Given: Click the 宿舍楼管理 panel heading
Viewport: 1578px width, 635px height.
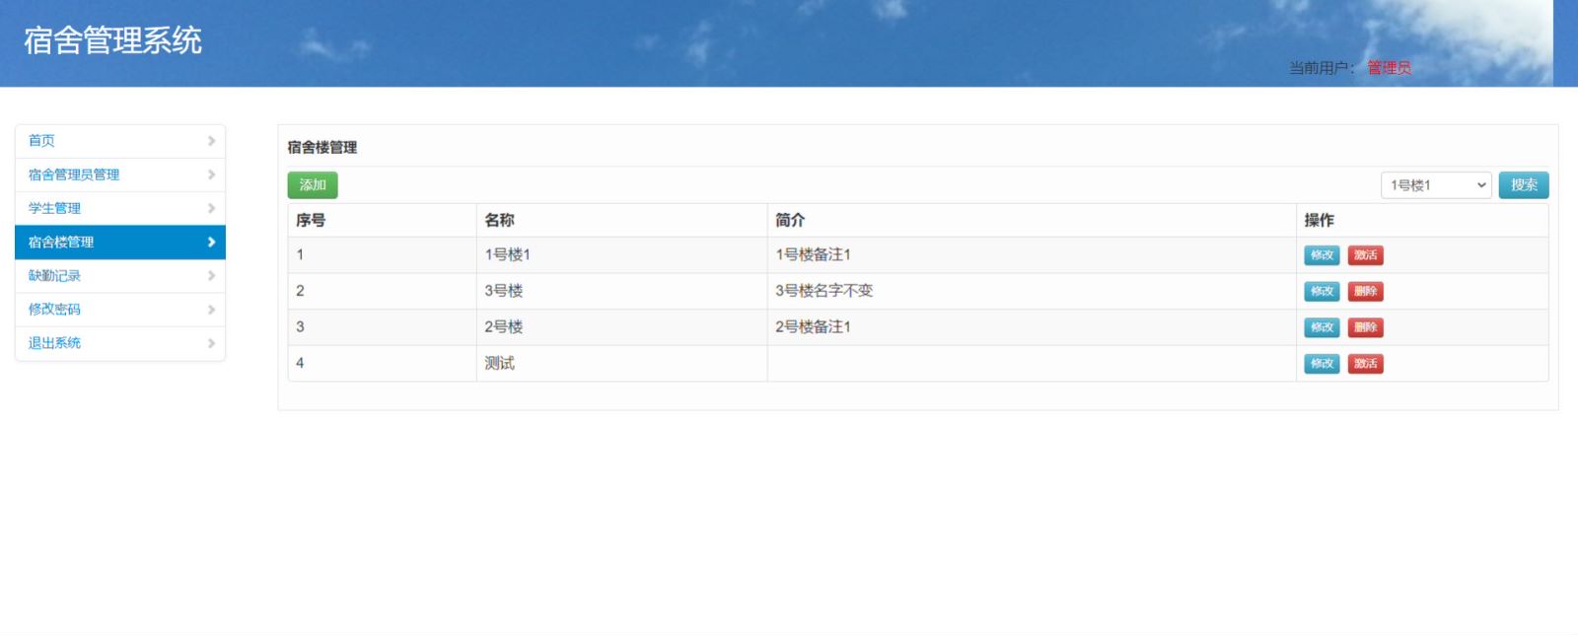Looking at the screenshot, I should pos(323,148).
